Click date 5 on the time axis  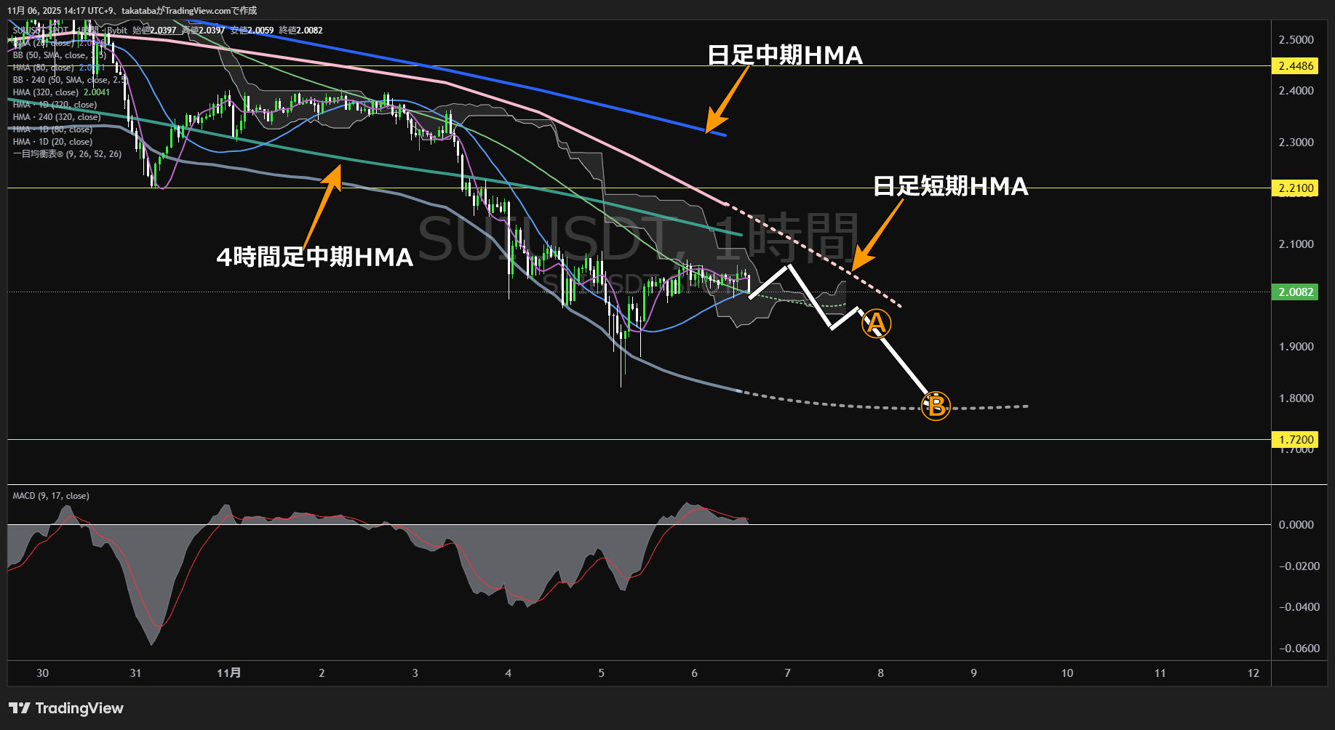601,673
